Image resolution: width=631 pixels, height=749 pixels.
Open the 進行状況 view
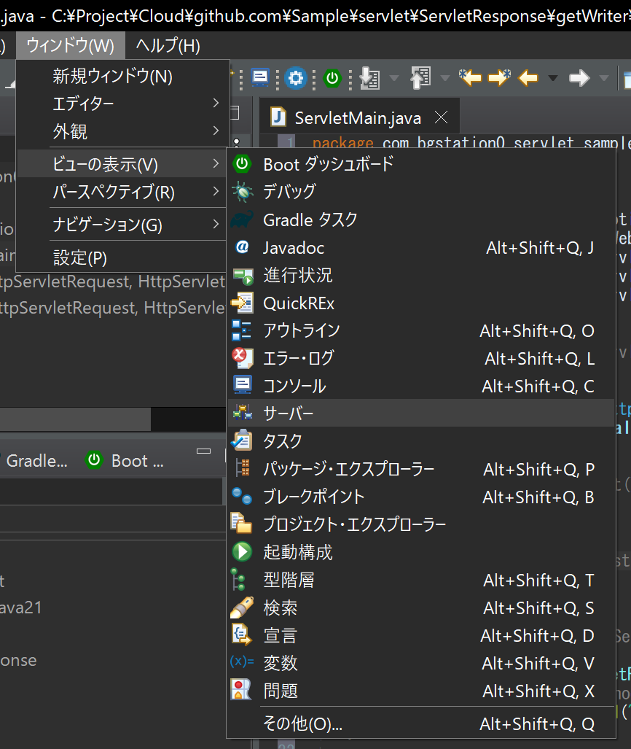click(421, 275)
